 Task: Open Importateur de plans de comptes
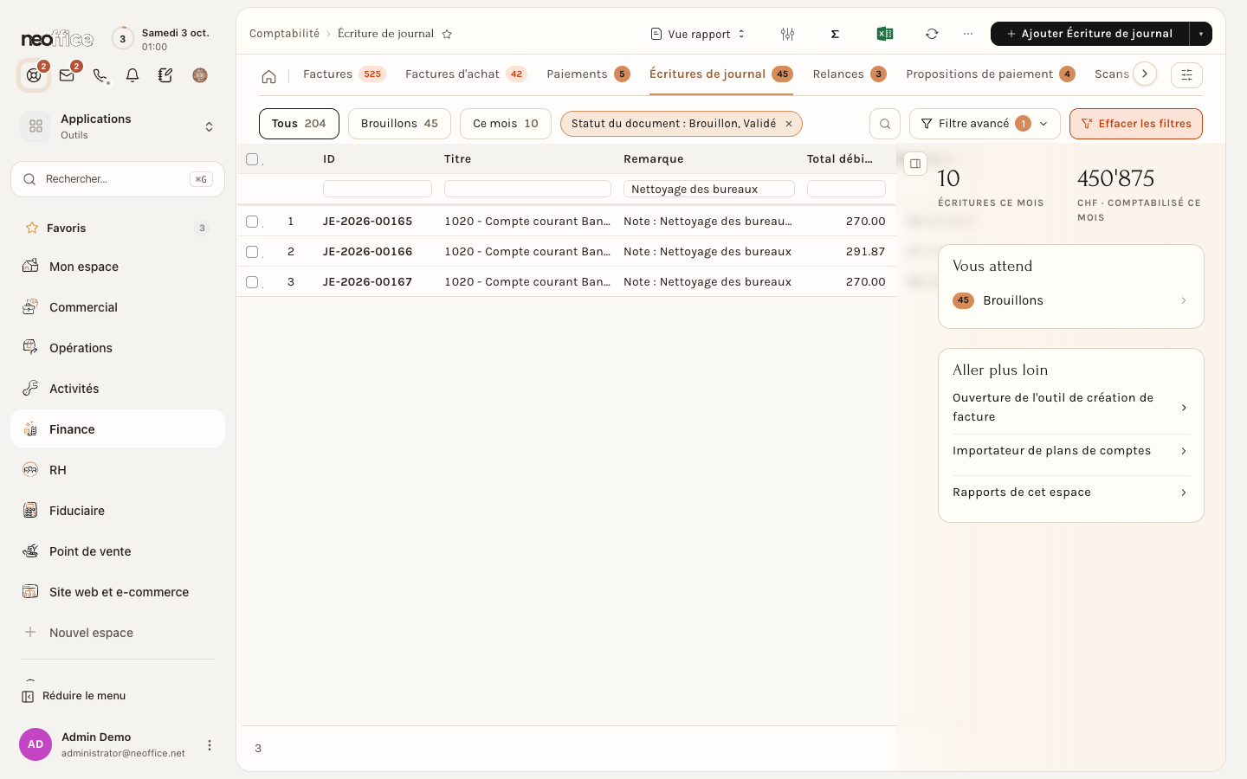click(1071, 451)
